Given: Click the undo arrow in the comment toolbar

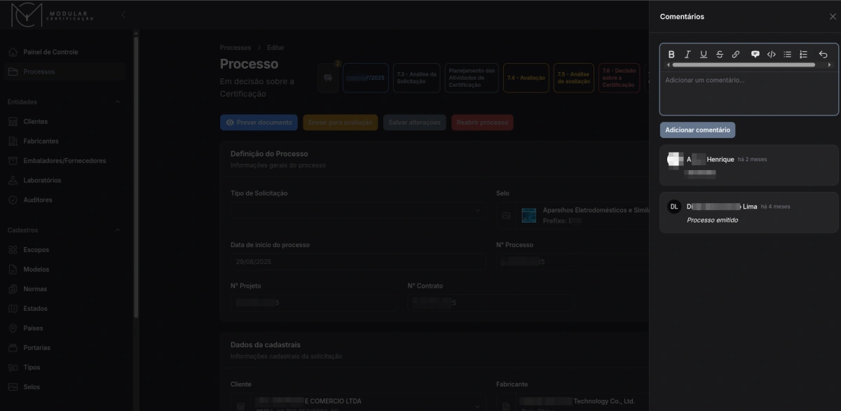Looking at the screenshot, I should (822, 54).
